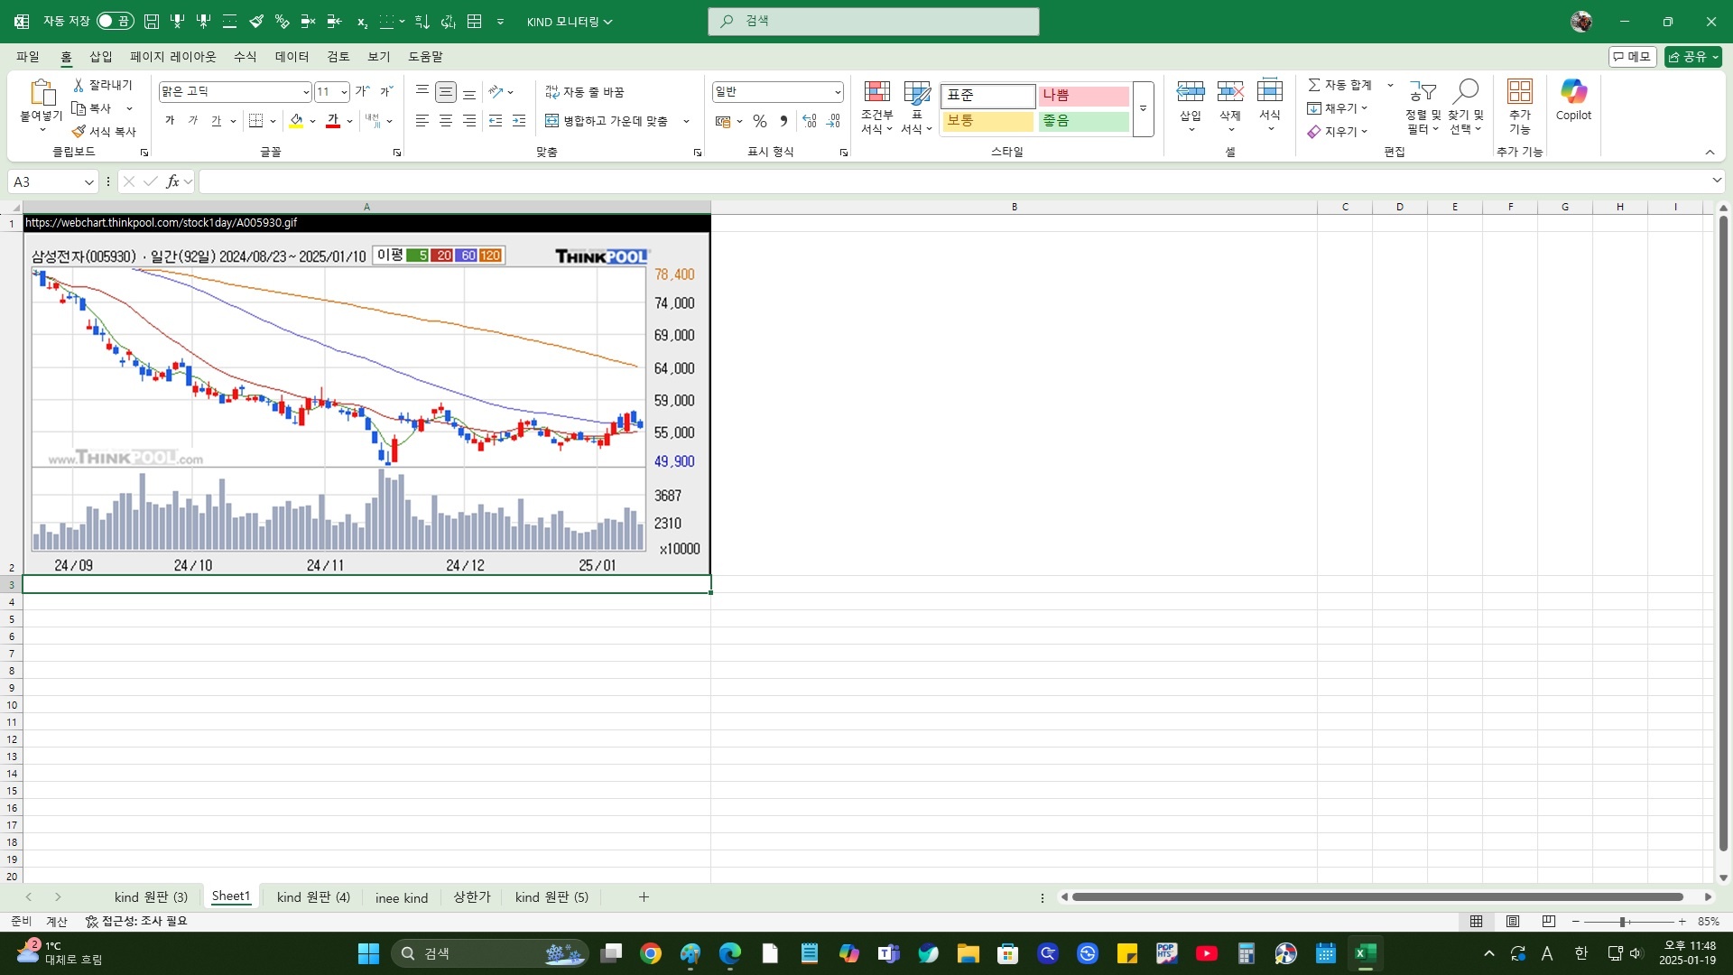Click the Cut scissors icon
Viewport: 1733px width, 975px height.
pos(79,85)
